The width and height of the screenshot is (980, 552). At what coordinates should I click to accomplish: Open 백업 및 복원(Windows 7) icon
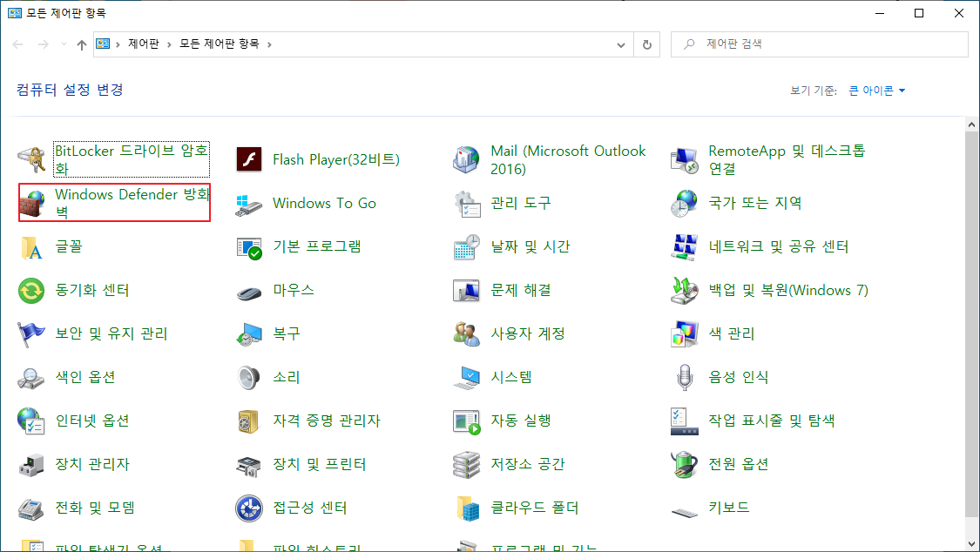coord(685,291)
